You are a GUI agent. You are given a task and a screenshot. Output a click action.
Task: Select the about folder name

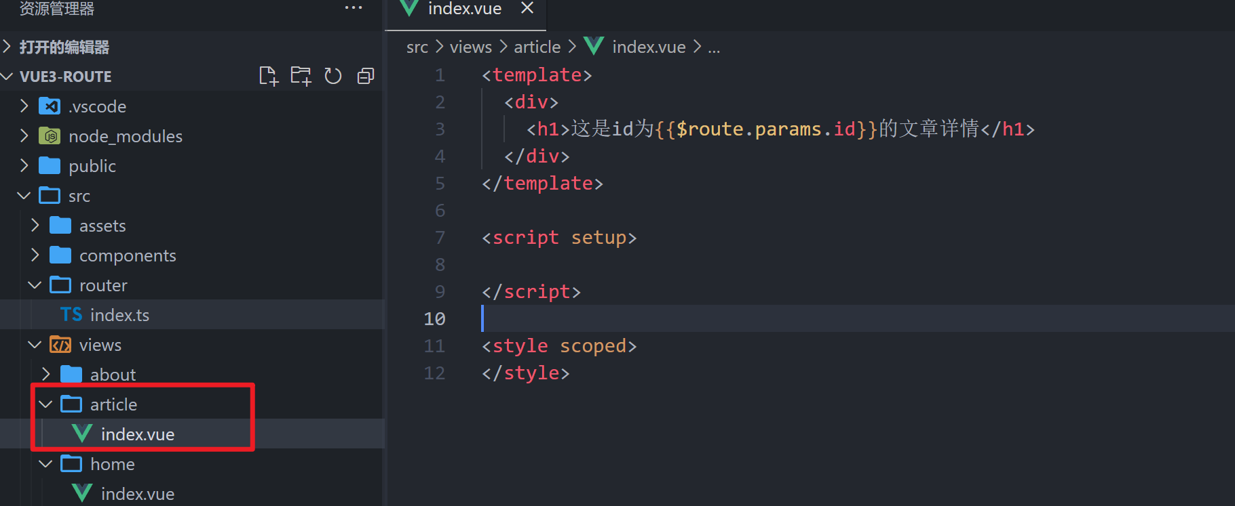pyautogui.click(x=113, y=375)
